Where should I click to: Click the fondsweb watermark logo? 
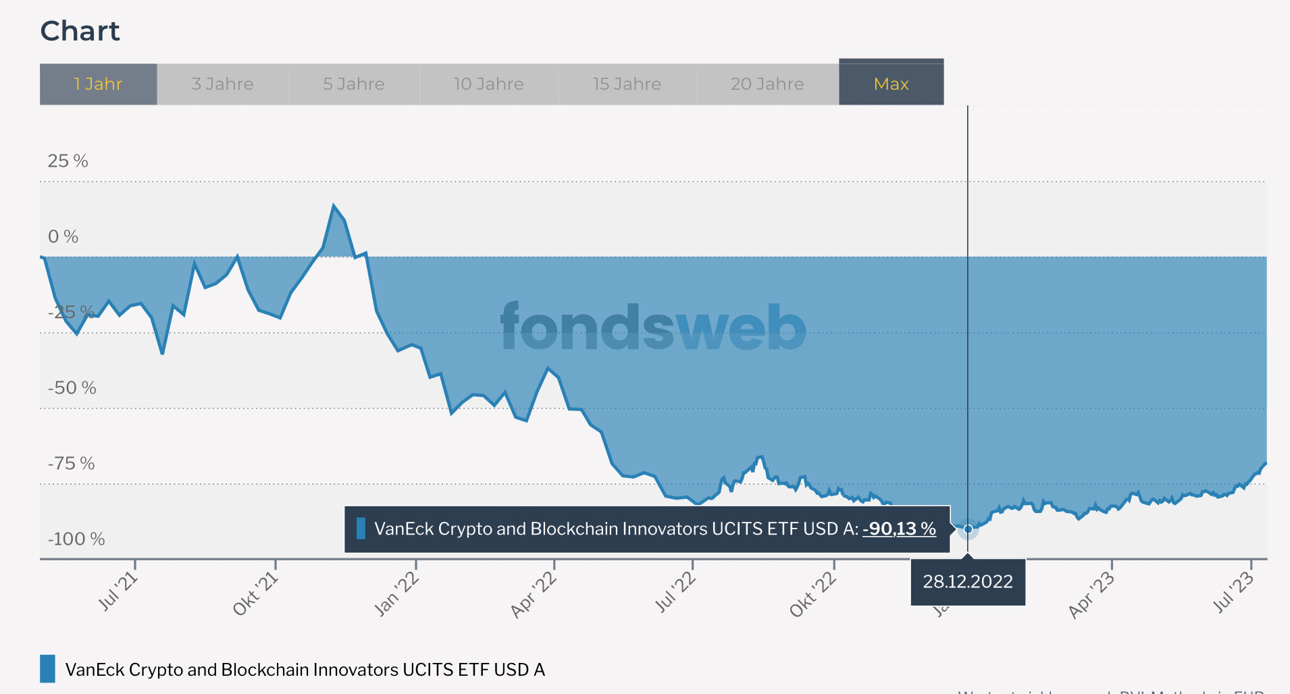(652, 327)
